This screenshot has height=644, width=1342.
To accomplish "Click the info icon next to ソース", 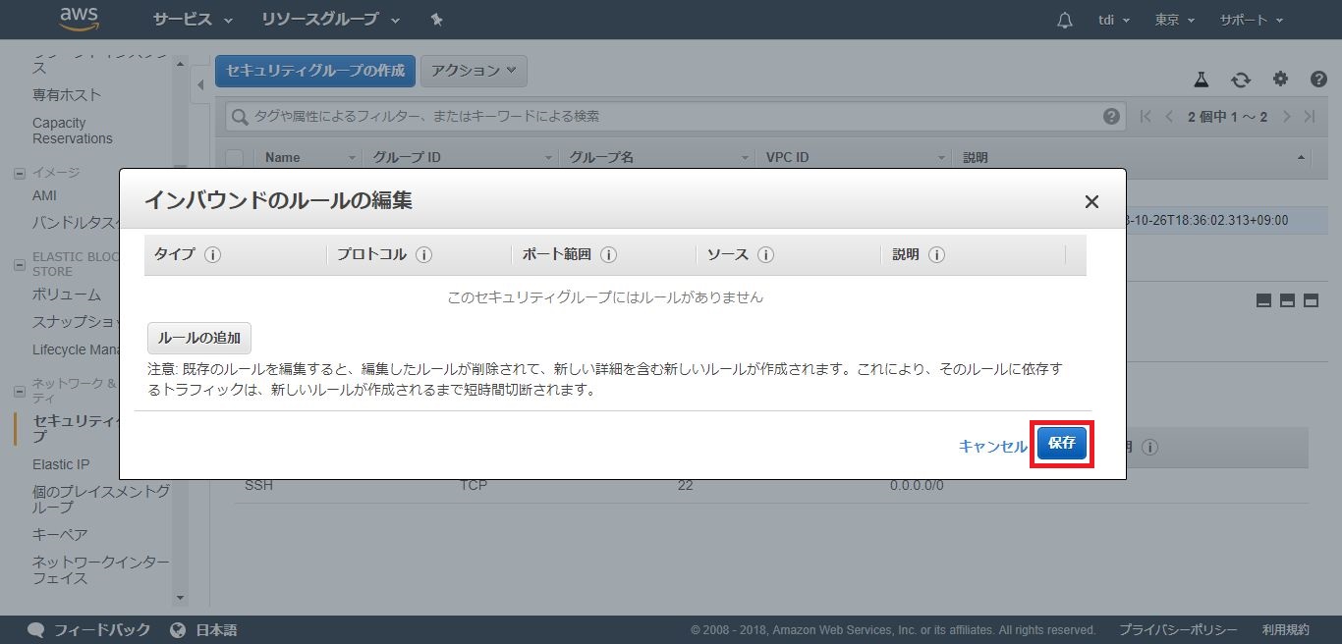I will pyautogui.click(x=765, y=255).
